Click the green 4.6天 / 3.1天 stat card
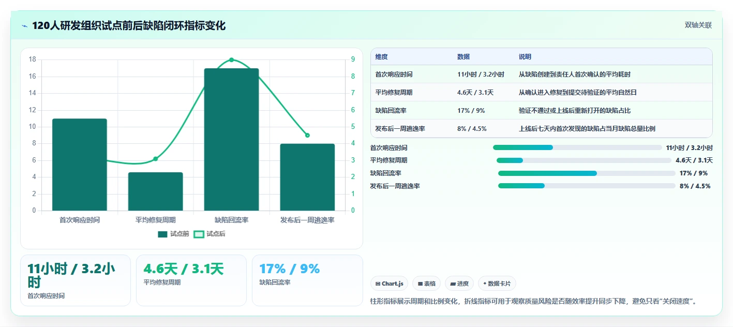This screenshot has width=733, height=327. coord(191,280)
